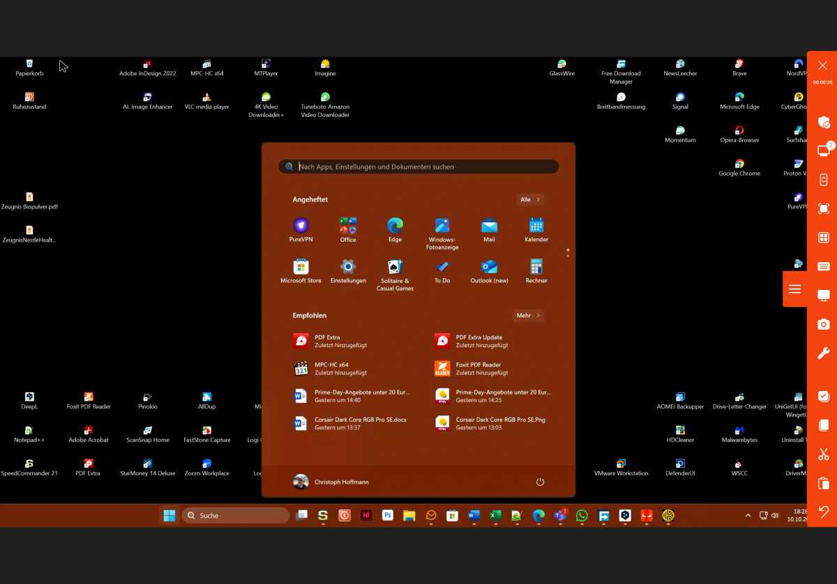The image size is (837, 584).
Task: Expand recommended items with the Mehr button
Action: point(528,316)
